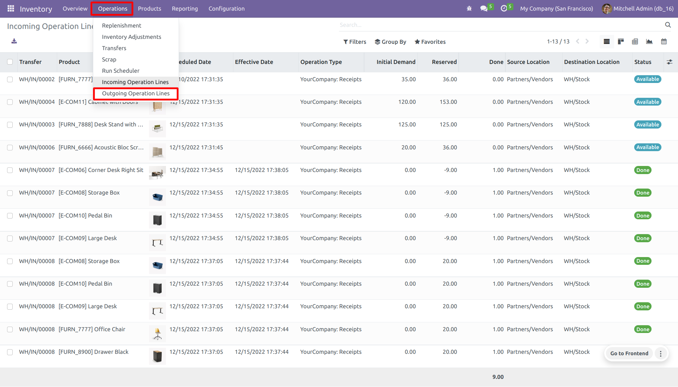Check the WH/IN/00003 Desk Stand row checkbox
The image size is (678, 387).
10,125
